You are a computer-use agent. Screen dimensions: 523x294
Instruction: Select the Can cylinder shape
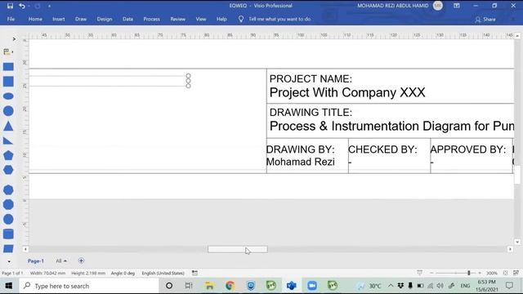point(8,234)
